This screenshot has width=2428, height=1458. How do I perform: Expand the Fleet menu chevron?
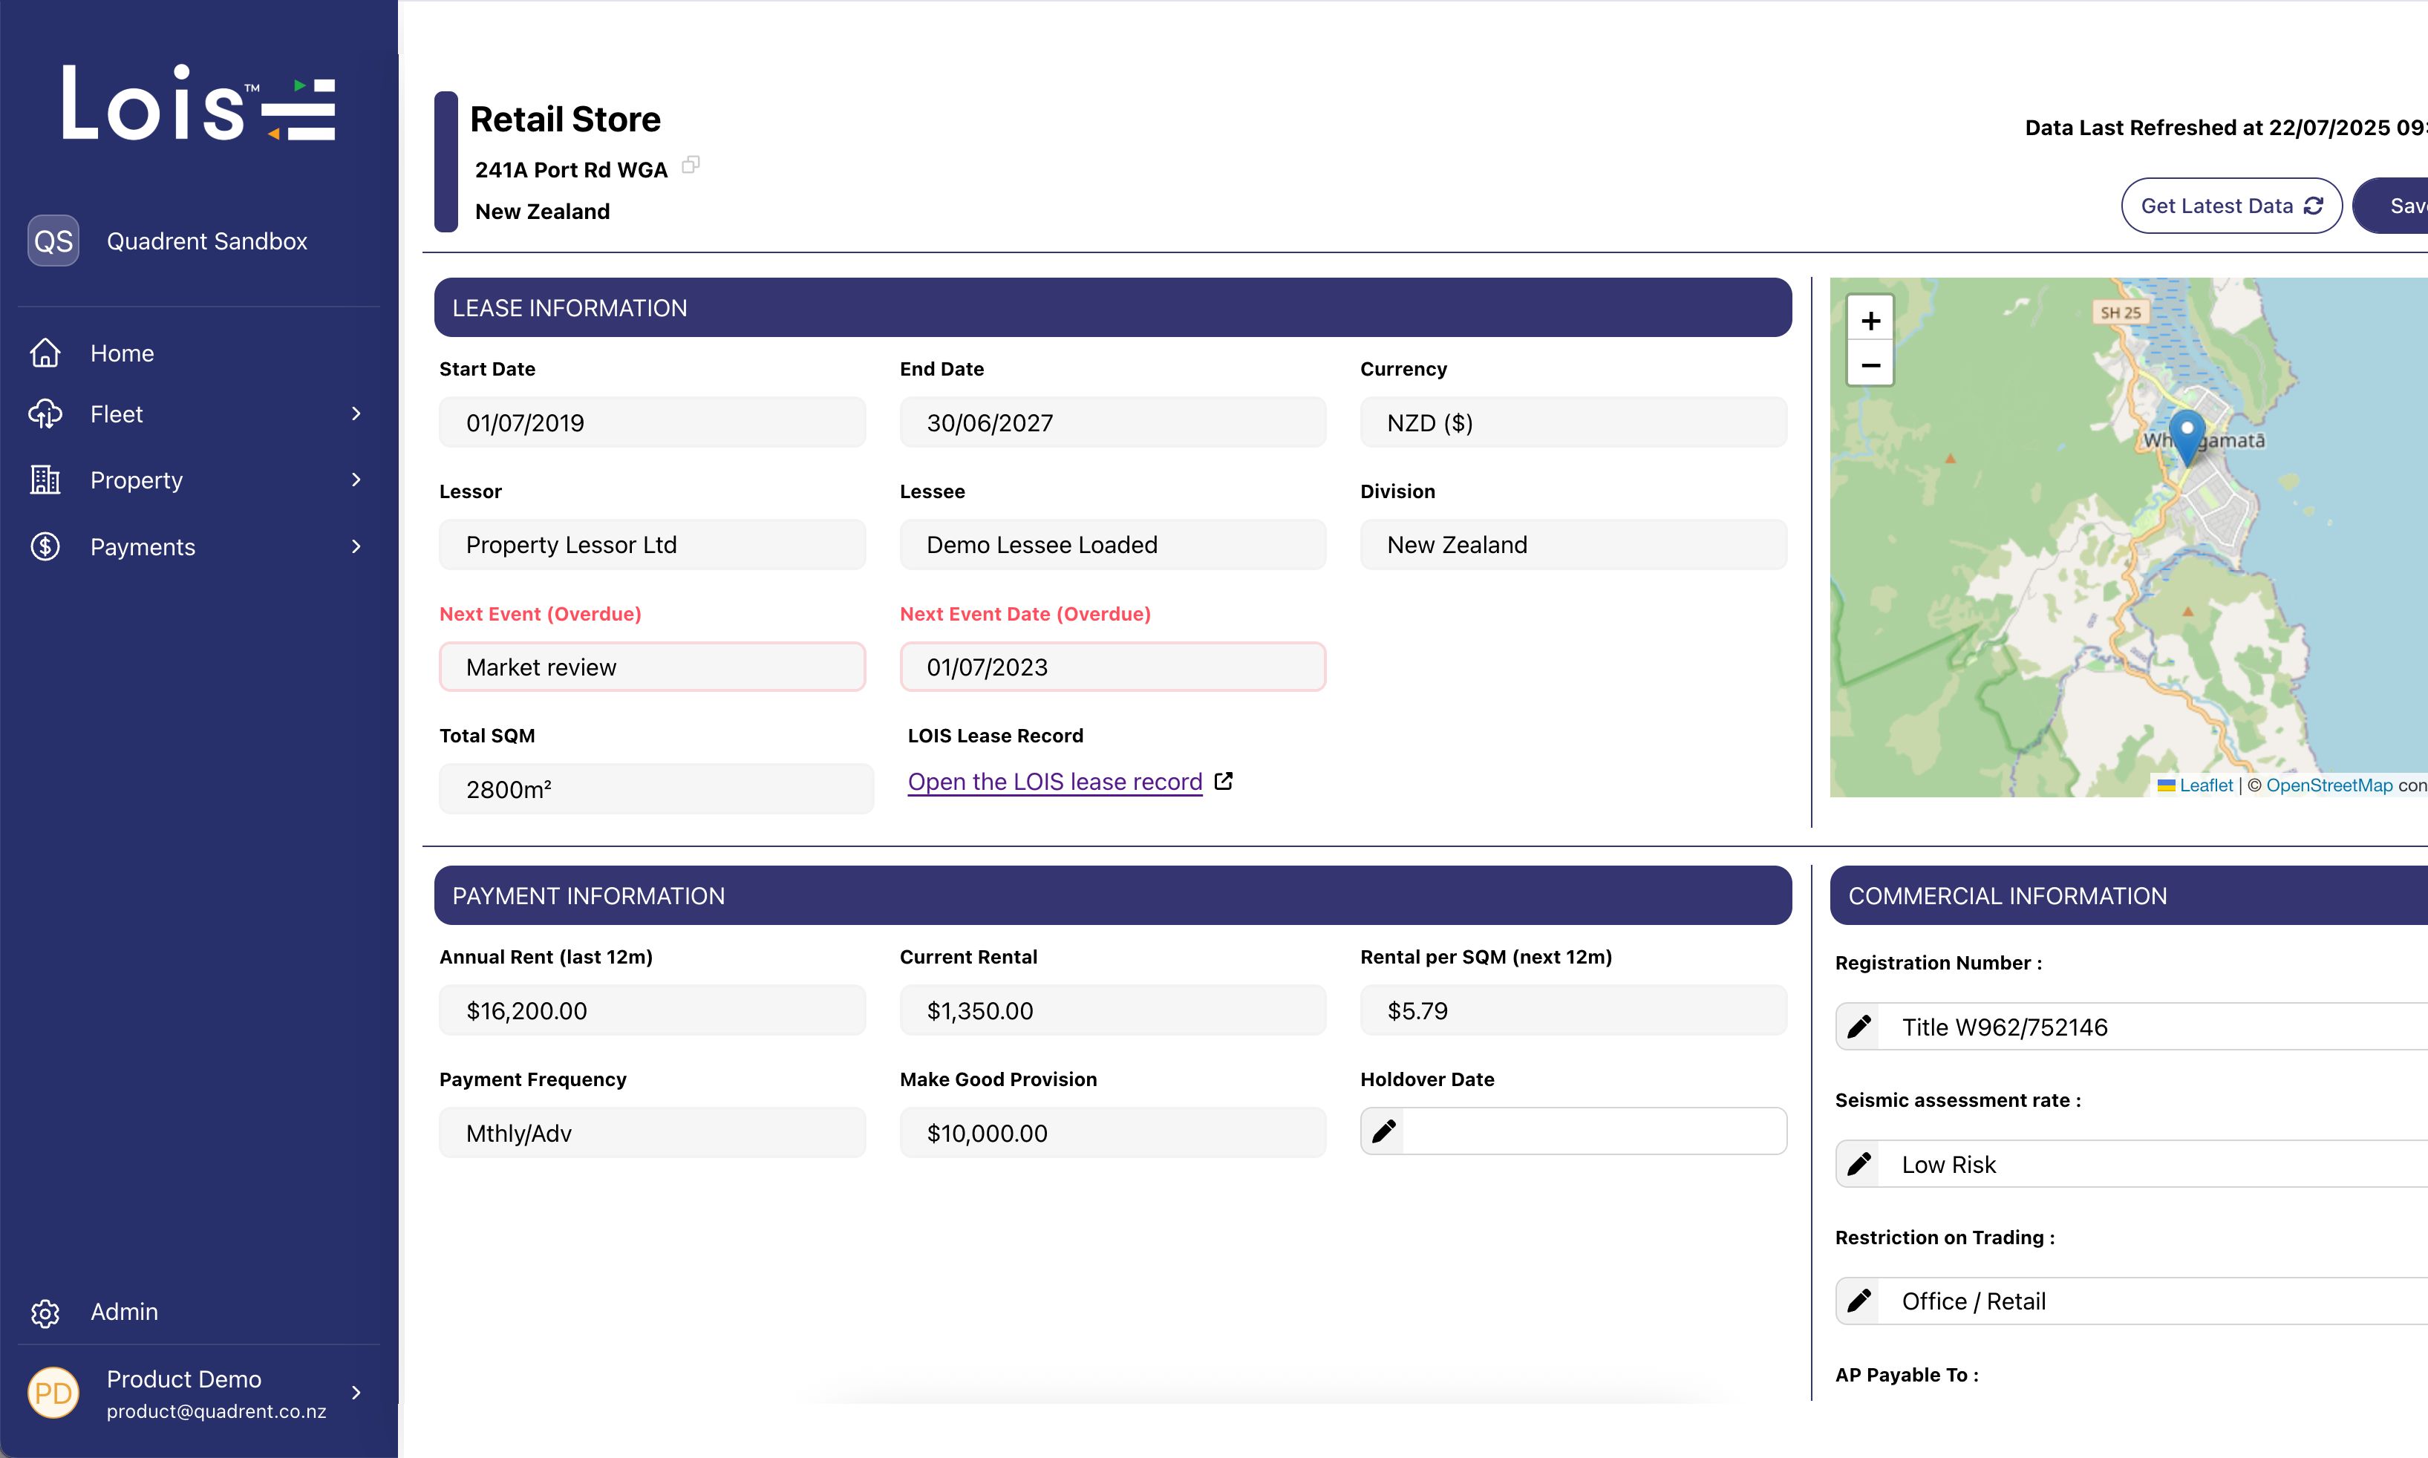(x=356, y=413)
